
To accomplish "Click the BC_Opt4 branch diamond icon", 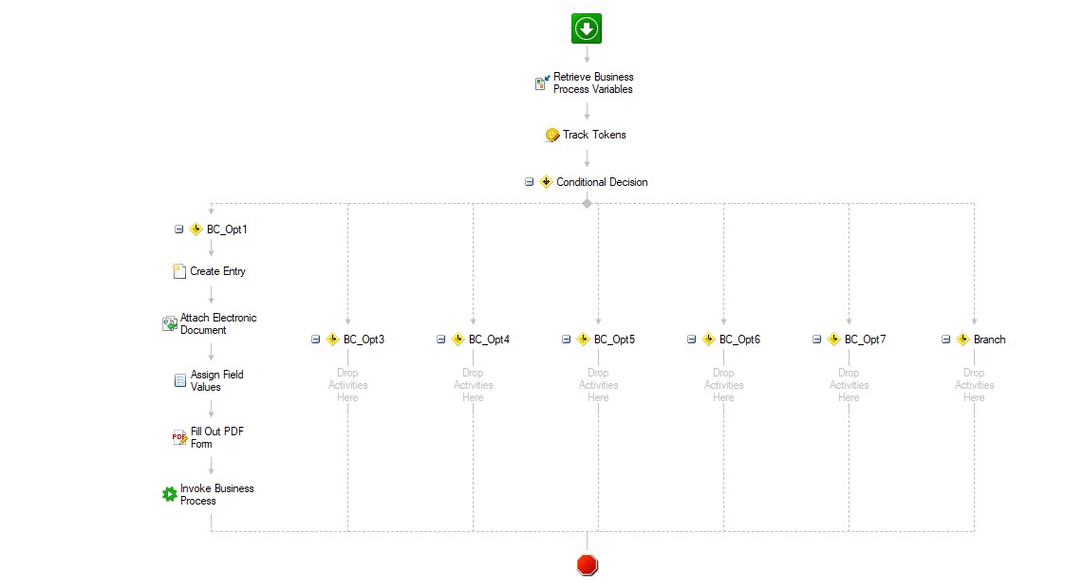I will point(458,340).
